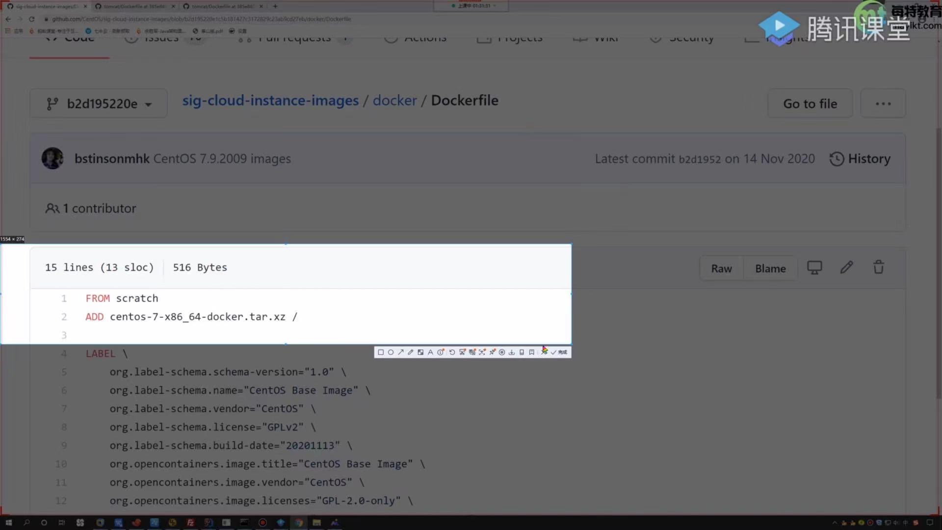The height and width of the screenshot is (530, 942).
Task: Open the sig-cloud-instance-images breadcrumb link
Action: 270,101
